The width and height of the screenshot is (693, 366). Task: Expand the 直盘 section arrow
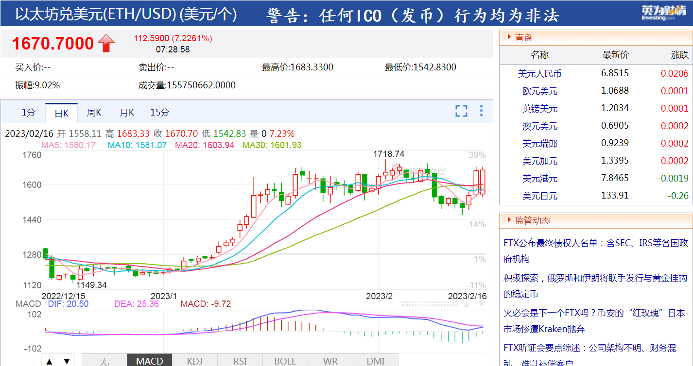[x=508, y=37]
